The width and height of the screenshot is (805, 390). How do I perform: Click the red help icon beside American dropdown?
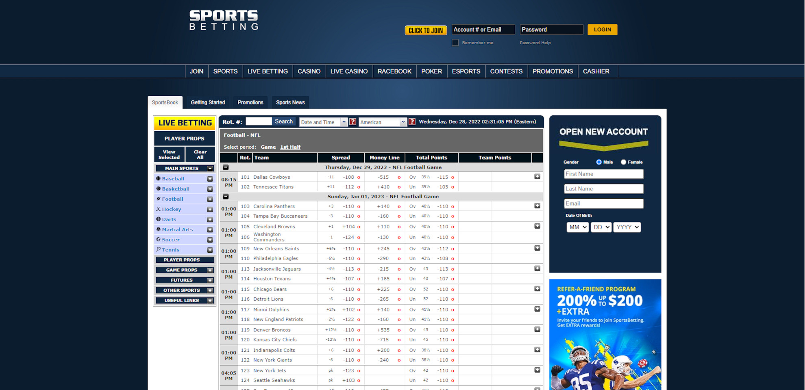[x=412, y=122]
